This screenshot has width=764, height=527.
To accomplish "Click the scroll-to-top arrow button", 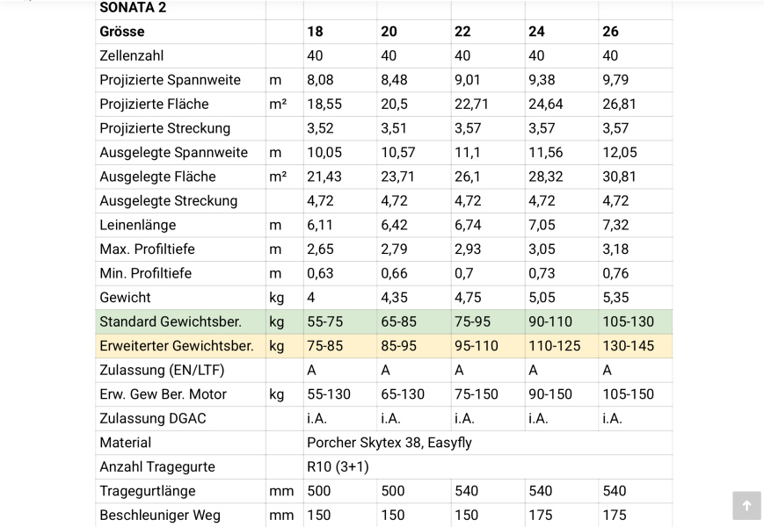I will point(746,506).
